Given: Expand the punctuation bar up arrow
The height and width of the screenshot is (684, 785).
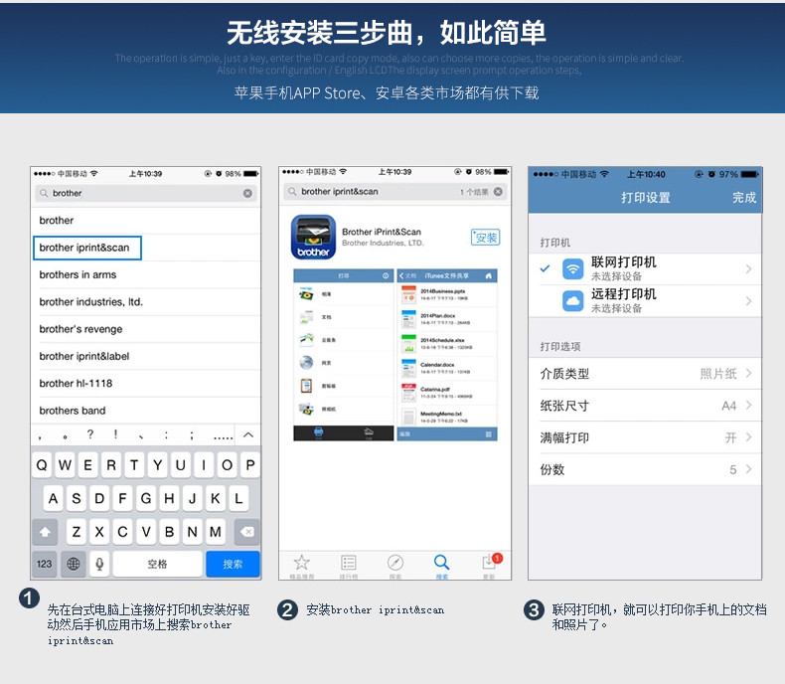Looking at the screenshot, I should point(247,435).
